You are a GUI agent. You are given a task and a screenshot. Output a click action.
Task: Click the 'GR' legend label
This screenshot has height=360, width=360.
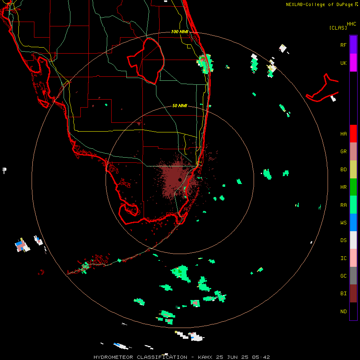pos(343,152)
